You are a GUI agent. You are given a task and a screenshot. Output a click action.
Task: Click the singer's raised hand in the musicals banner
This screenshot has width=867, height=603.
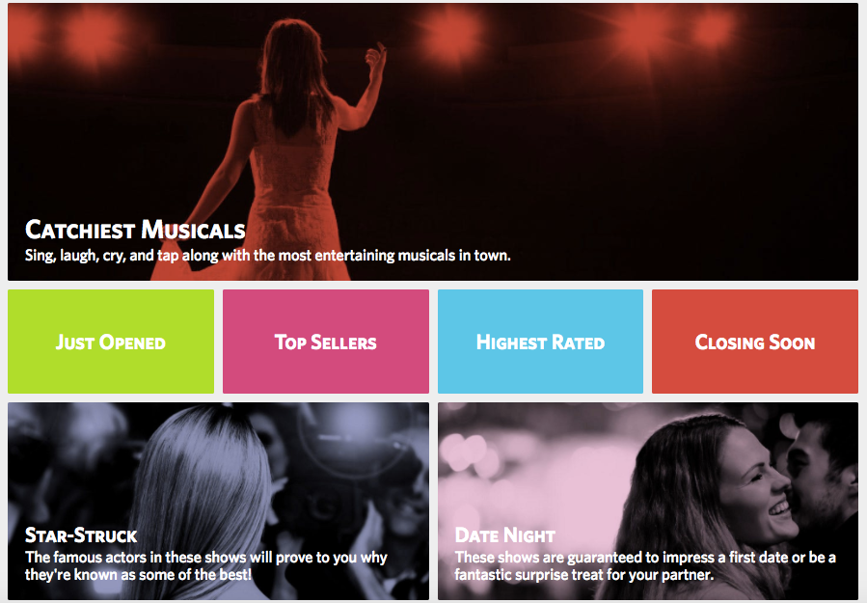click(x=376, y=60)
